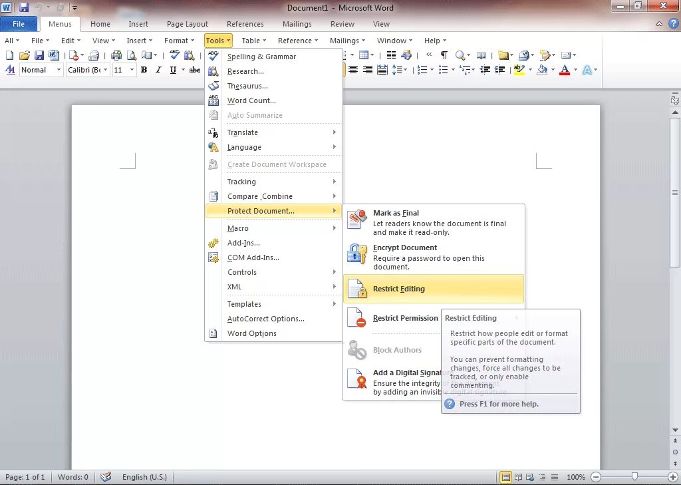Toggle bold formatting

pos(144,70)
